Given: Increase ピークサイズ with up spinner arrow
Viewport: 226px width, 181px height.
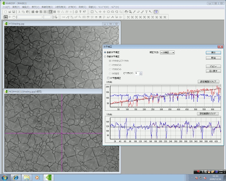Looking at the screenshot, I should [x=141, y=72].
